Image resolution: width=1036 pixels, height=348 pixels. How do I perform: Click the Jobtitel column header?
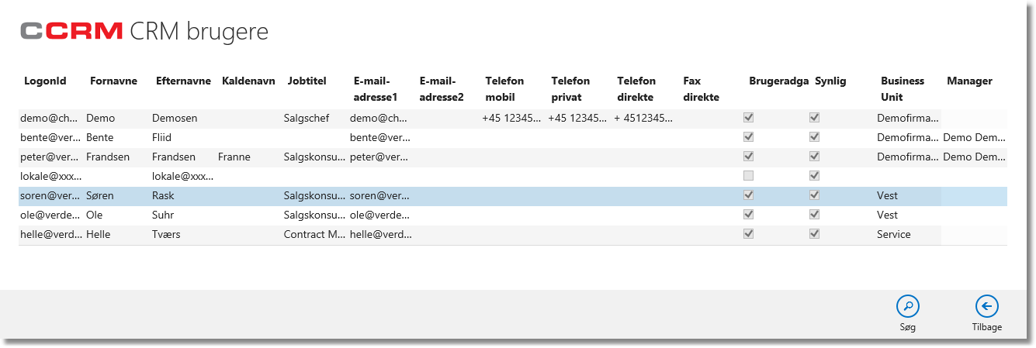[307, 81]
